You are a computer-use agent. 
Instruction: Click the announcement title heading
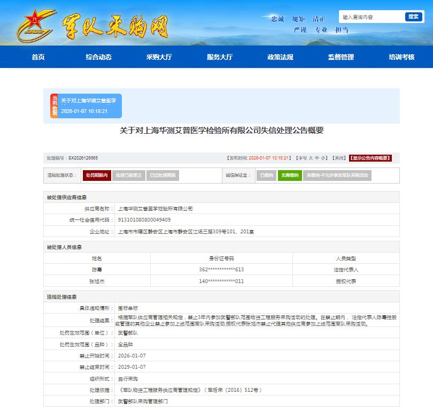tap(221, 131)
